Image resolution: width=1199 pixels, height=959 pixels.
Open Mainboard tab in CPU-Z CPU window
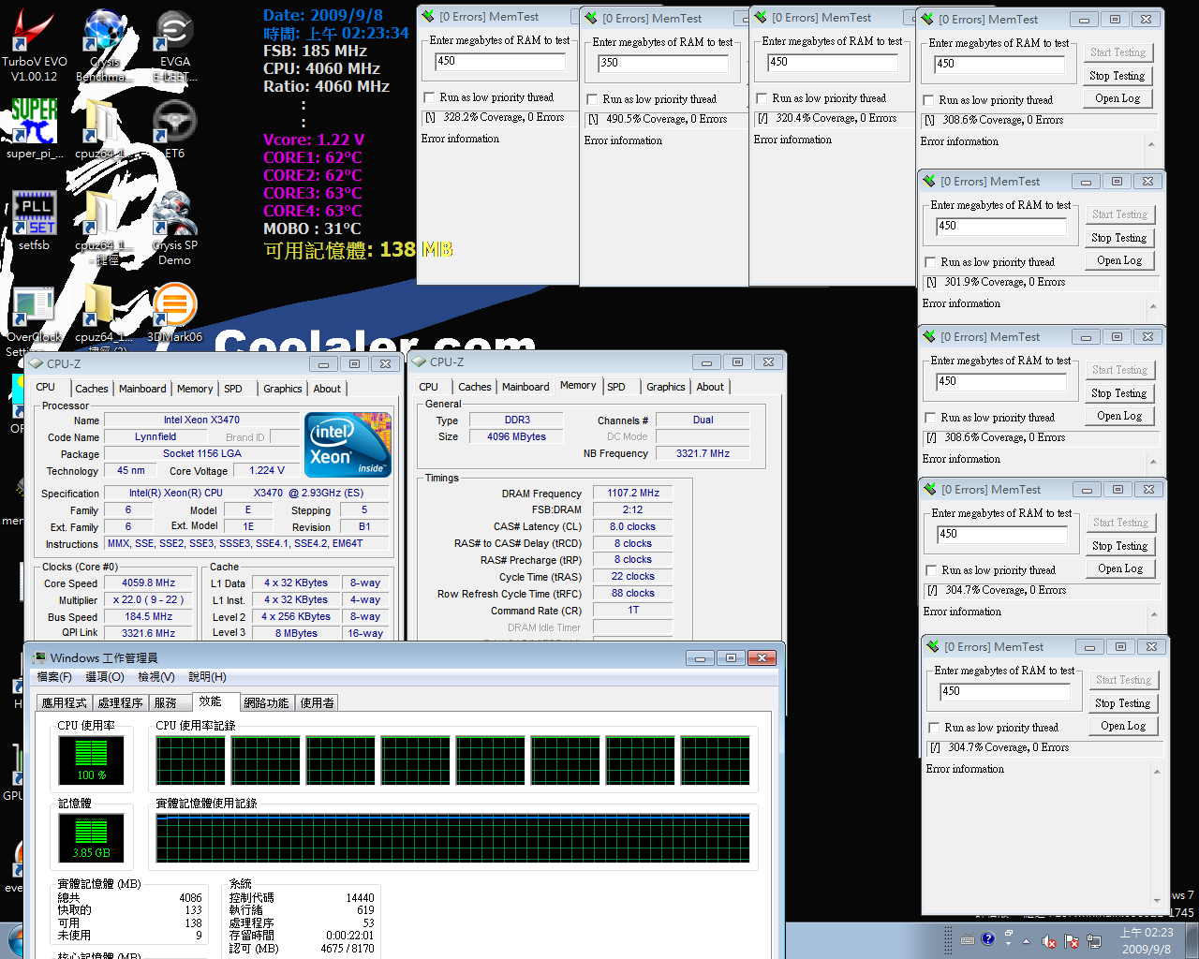click(142, 389)
